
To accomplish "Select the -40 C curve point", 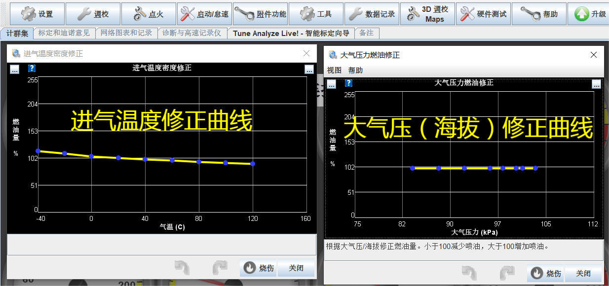I will coord(38,151).
